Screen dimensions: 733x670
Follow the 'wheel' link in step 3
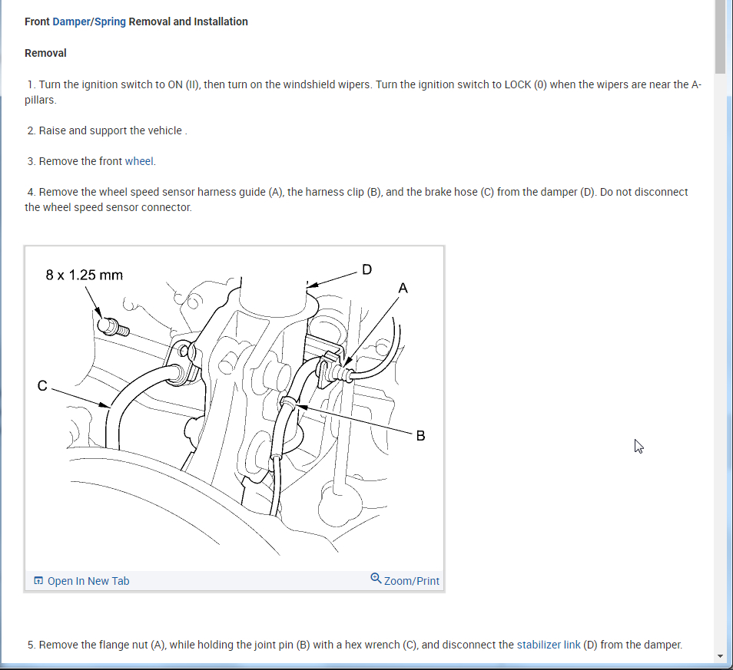point(139,161)
